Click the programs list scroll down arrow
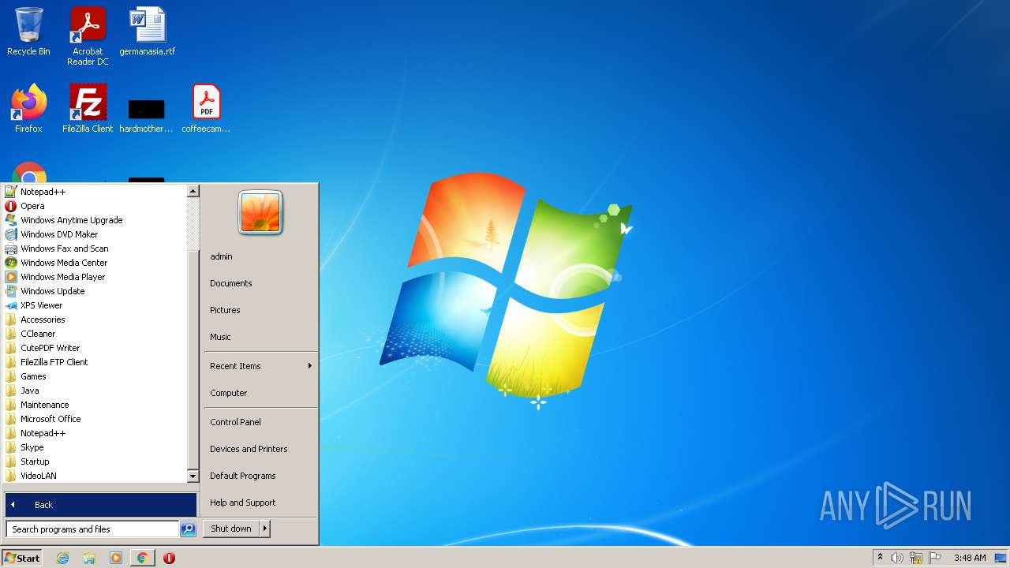Image resolution: width=1010 pixels, height=568 pixels. tap(193, 476)
